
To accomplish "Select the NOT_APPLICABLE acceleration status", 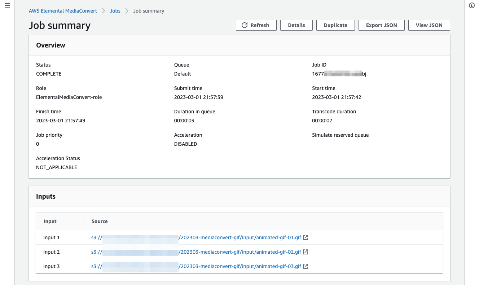I will (x=57, y=167).
